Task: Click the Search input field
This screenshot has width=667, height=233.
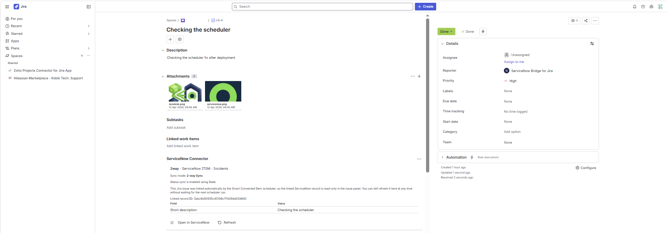Action: tap(323, 7)
